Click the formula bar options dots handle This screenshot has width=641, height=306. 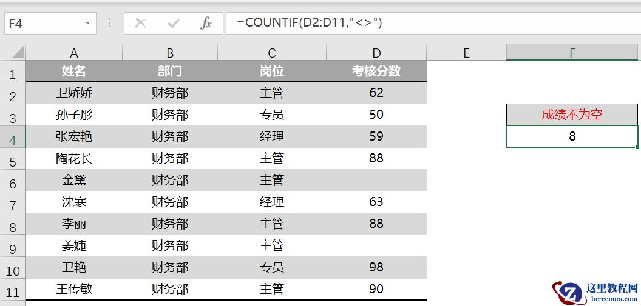(x=109, y=23)
